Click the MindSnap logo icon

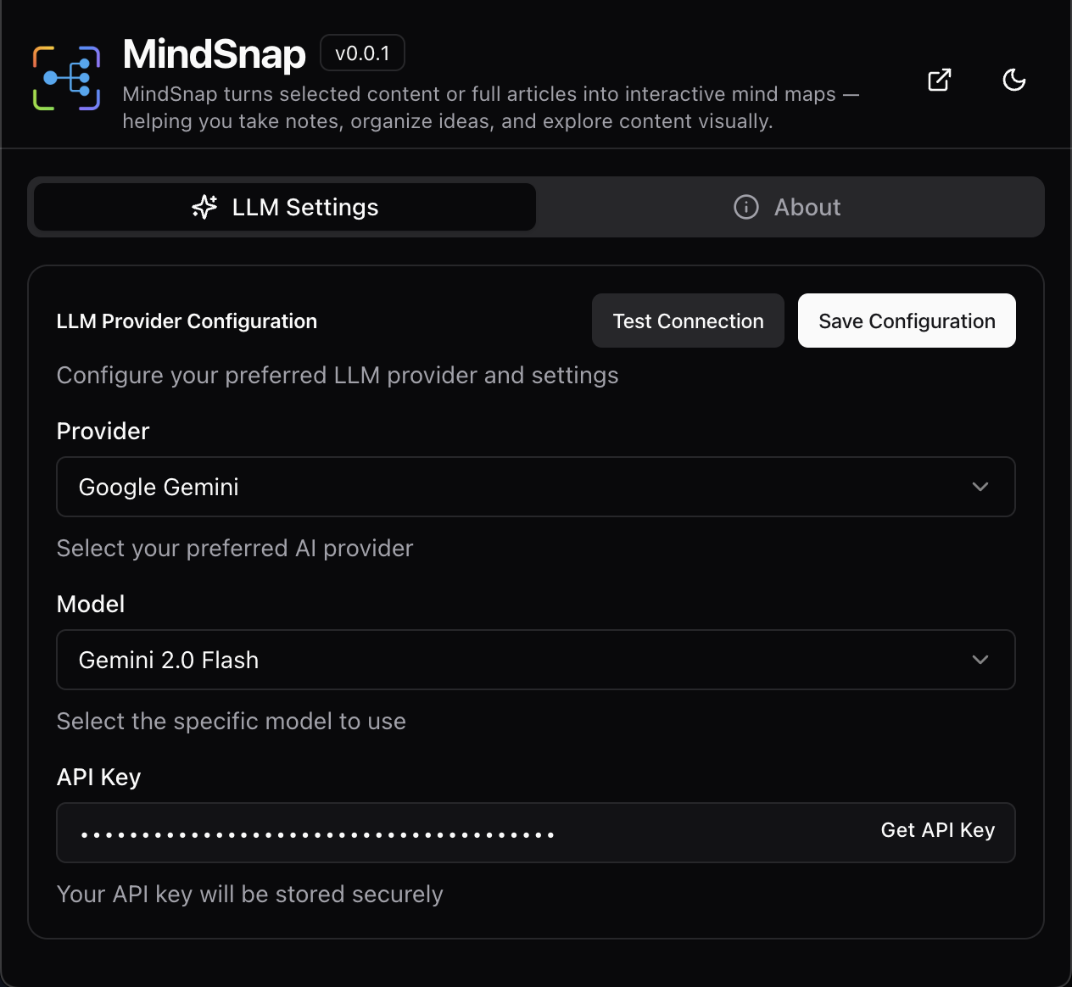pyautogui.click(x=67, y=78)
